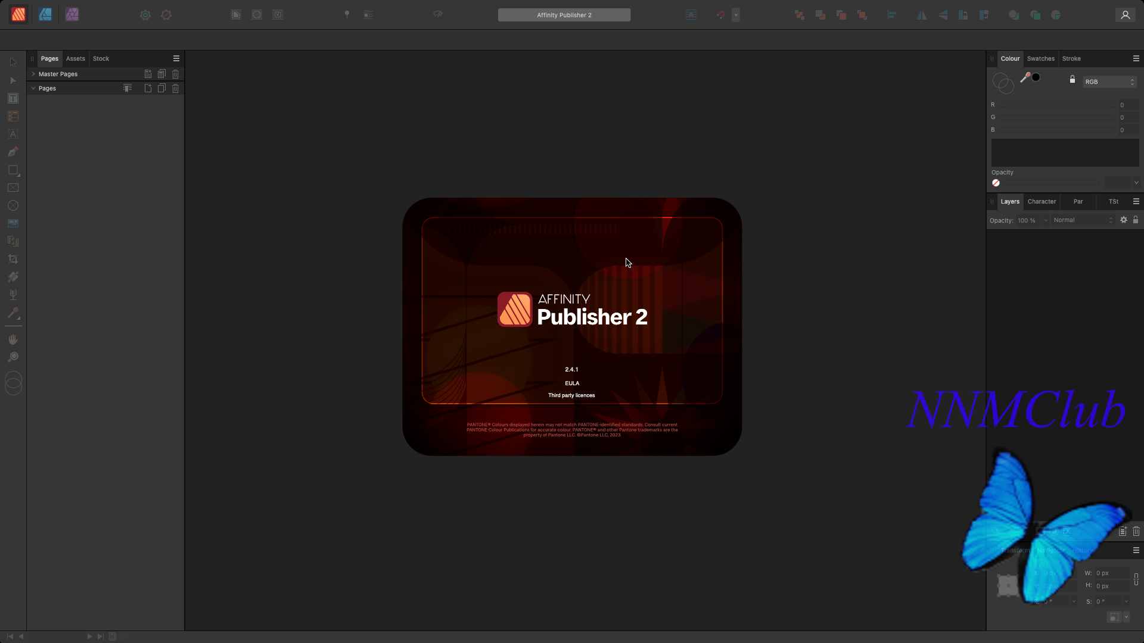The width and height of the screenshot is (1144, 643).
Task: Switch to the Character tab
Action: click(1042, 201)
